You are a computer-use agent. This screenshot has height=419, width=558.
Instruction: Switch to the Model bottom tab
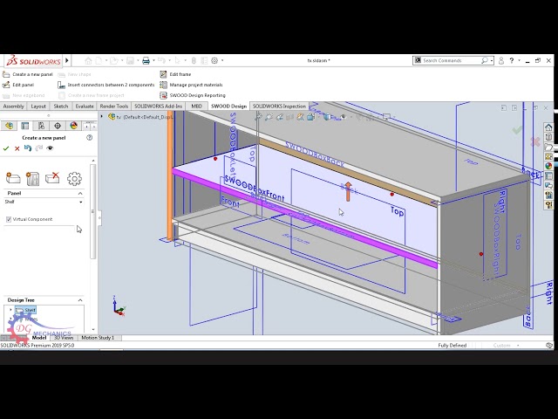point(39,338)
